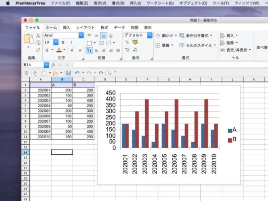This screenshot has height=201, width=268.
Task: Click the blue A legend swatch in chart
Action: pos(230,131)
